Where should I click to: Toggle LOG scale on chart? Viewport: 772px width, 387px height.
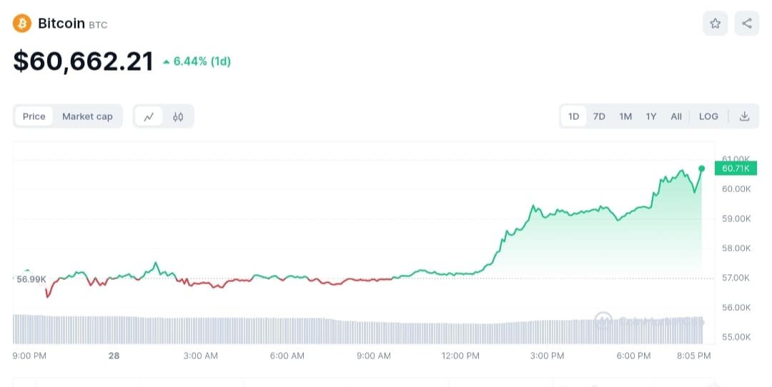point(708,116)
